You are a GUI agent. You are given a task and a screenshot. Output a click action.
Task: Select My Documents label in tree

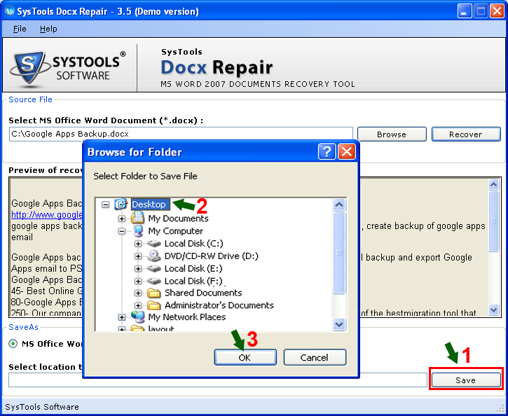(178, 219)
